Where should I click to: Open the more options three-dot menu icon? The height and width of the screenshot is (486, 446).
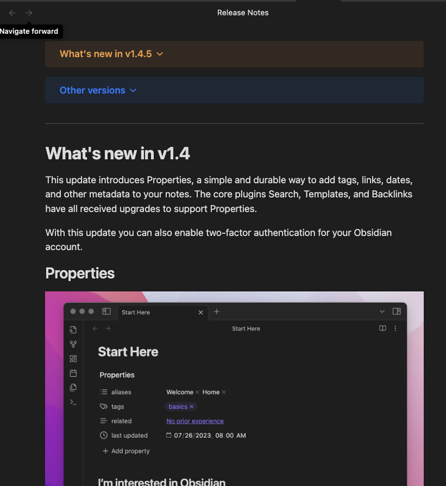point(395,328)
